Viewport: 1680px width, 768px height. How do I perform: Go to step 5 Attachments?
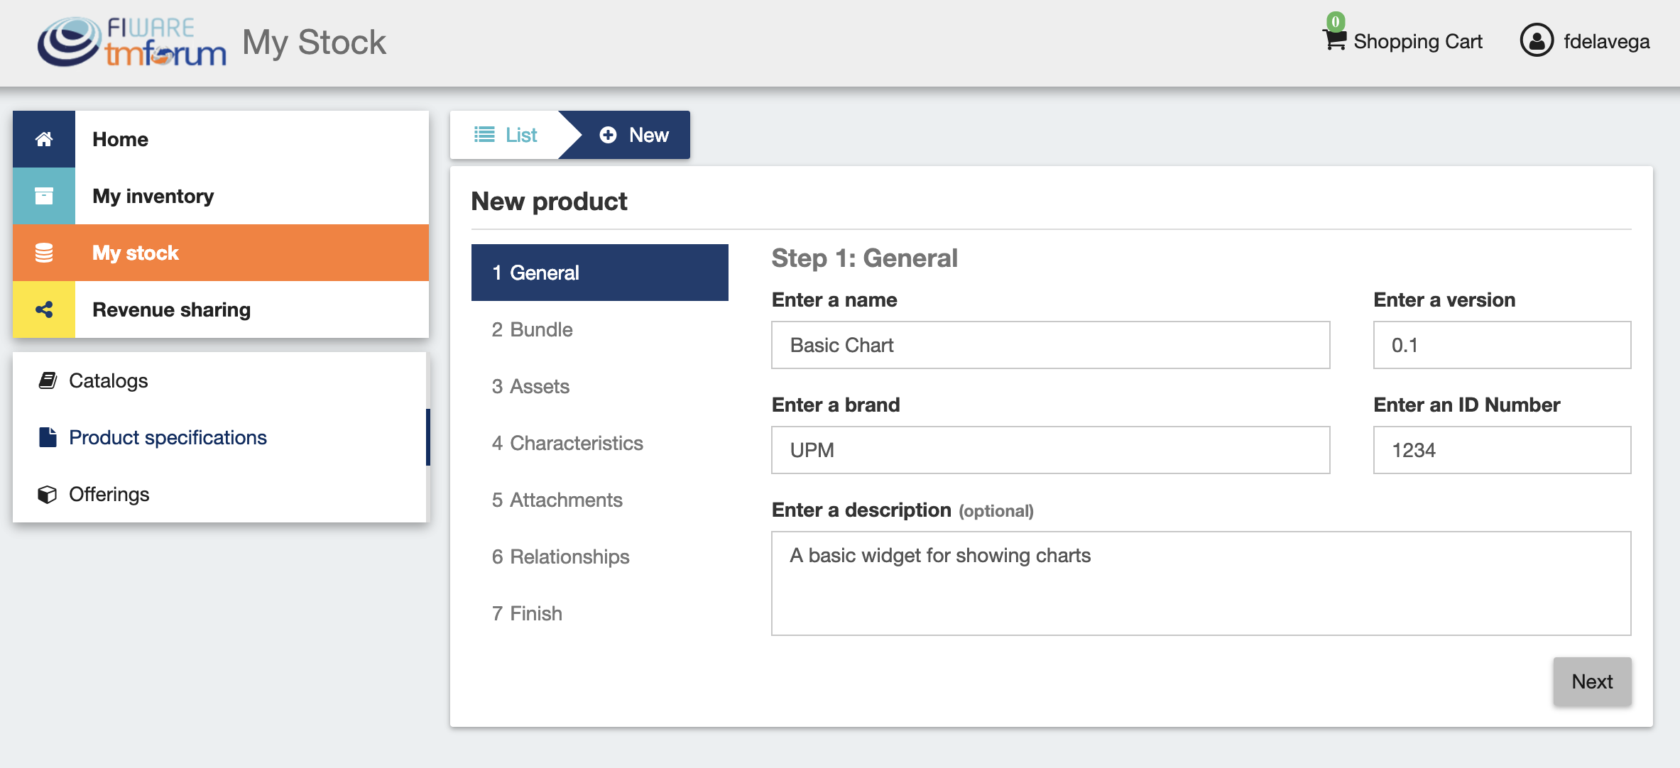click(600, 500)
